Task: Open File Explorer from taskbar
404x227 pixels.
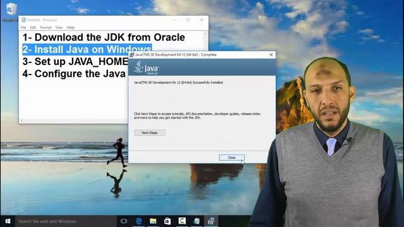Action: point(153,221)
